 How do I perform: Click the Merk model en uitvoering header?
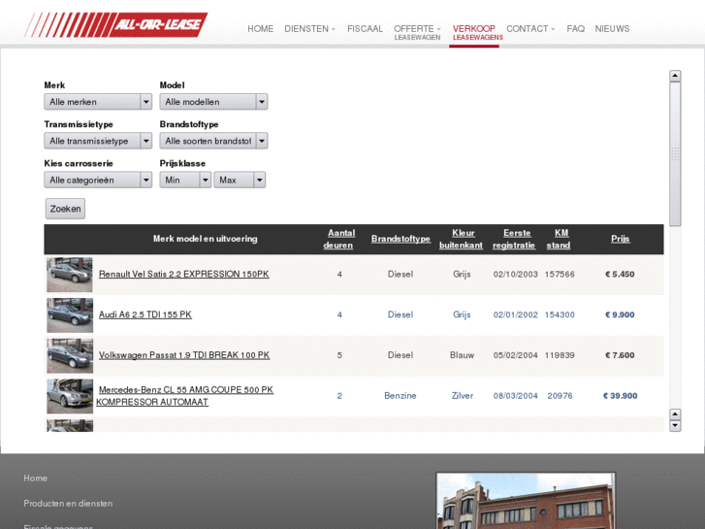[205, 239]
